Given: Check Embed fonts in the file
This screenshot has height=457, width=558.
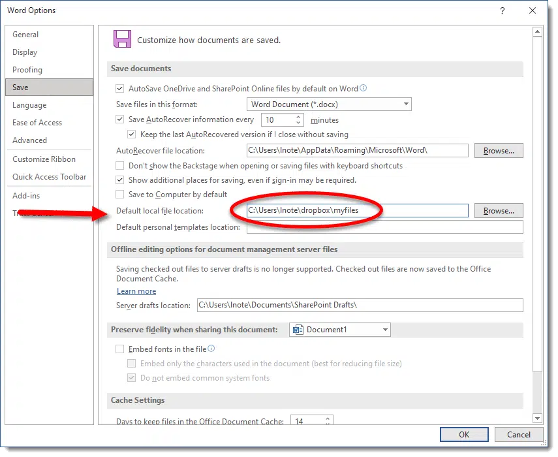Looking at the screenshot, I should click(x=120, y=349).
